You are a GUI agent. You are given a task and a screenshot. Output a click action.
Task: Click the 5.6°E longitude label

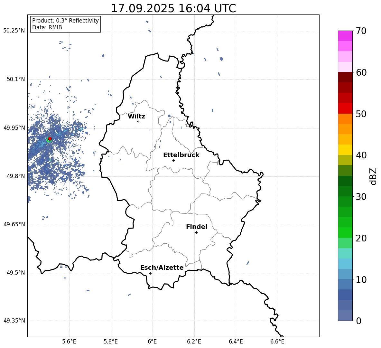[69, 342]
